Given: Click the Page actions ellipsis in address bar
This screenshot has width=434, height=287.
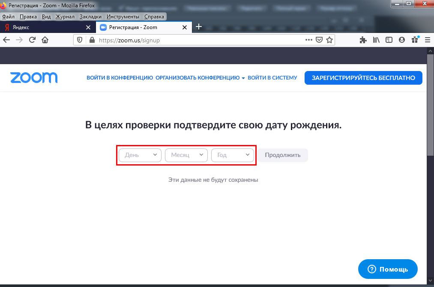Looking at the screenshot, I should click(308, 39).
